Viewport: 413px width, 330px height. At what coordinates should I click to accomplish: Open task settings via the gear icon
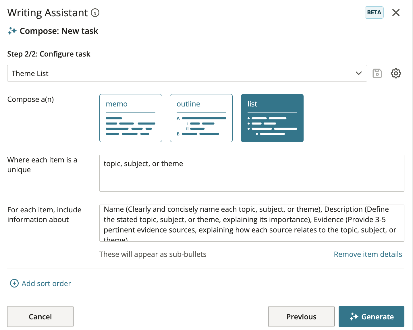click(396, 73)
